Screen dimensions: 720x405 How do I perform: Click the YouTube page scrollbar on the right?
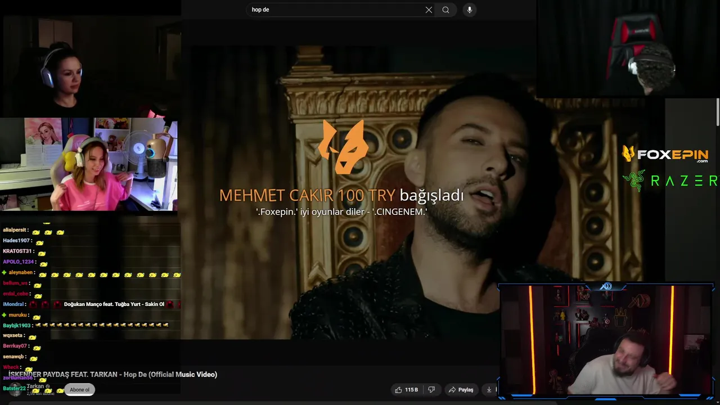pos(718,112)
